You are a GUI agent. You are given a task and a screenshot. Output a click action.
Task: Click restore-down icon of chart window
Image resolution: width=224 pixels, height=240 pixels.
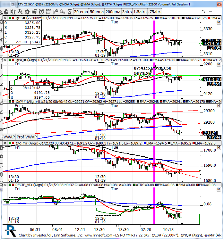click(203, 12)
